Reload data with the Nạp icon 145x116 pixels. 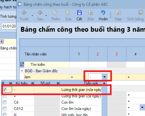coord(118,13)
